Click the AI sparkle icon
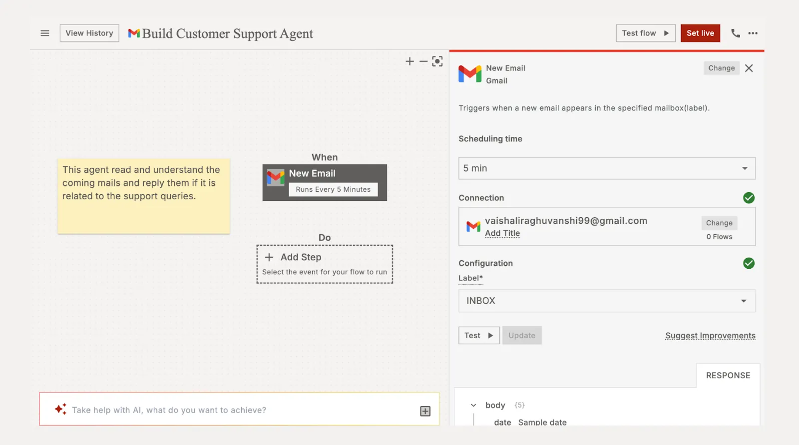 click(x=60, y=410)
